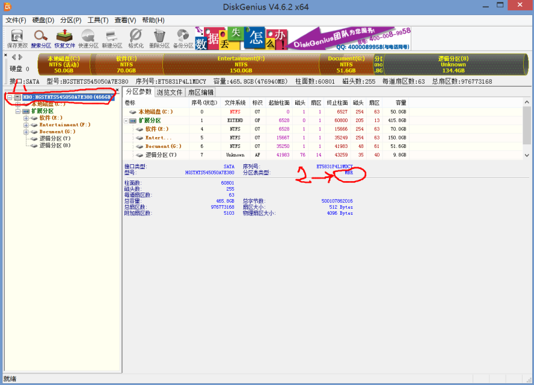The image size is (534, 385).
Task: Close the disk map bar with its small x
Action: tap(5, 55)
